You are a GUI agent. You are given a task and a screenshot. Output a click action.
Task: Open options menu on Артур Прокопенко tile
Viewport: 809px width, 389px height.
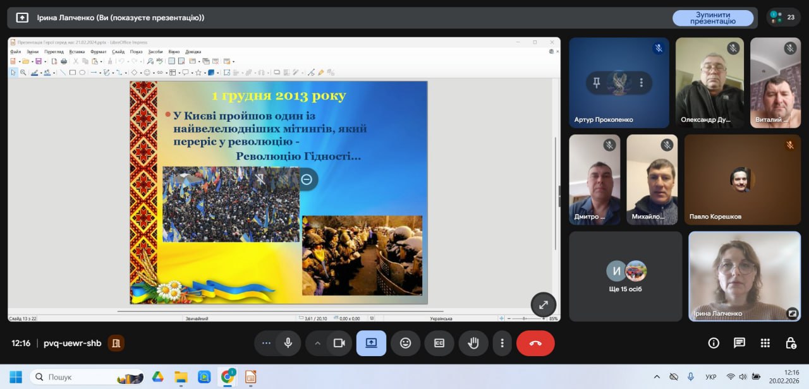click(641, 83)
